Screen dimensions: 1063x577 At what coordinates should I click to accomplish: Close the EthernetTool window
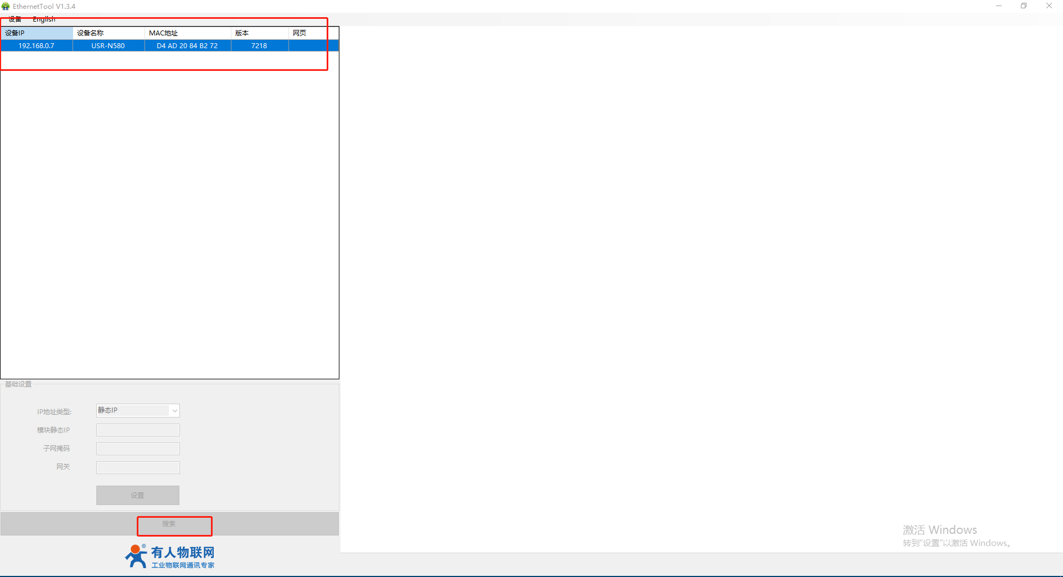[1049, 6]
